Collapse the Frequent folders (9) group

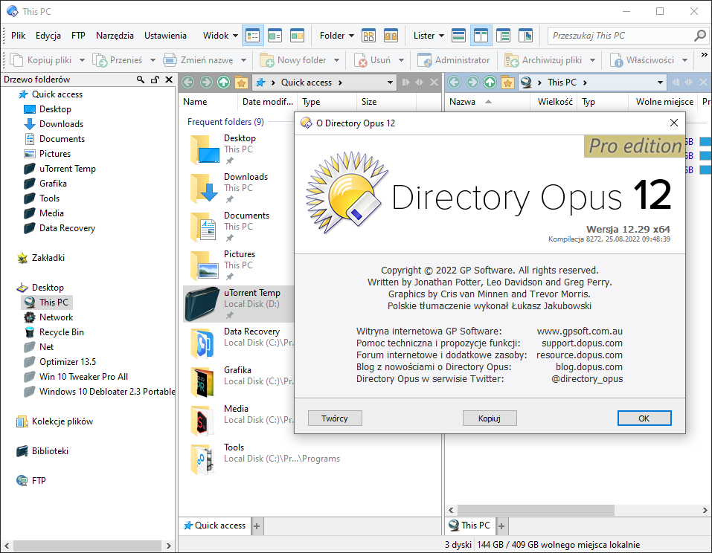pos(225,122)
